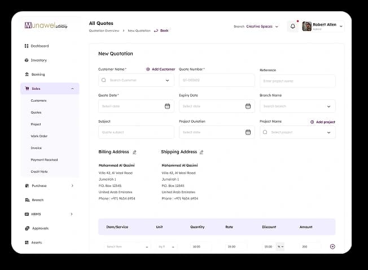
Task: Open the Expiry Date calendar picker
Action: coord(248,106)
